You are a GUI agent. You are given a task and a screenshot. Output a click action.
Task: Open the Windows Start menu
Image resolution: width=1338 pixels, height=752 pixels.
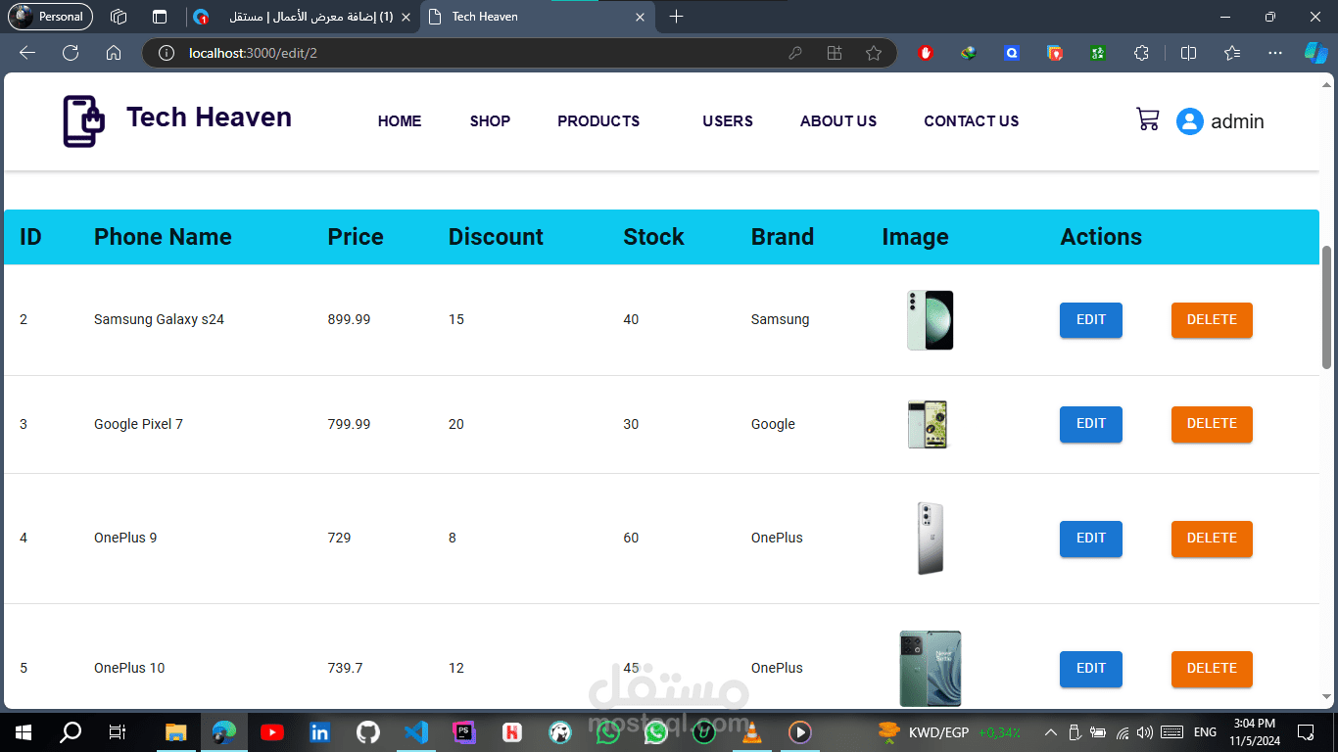click(x=24, y=731)
